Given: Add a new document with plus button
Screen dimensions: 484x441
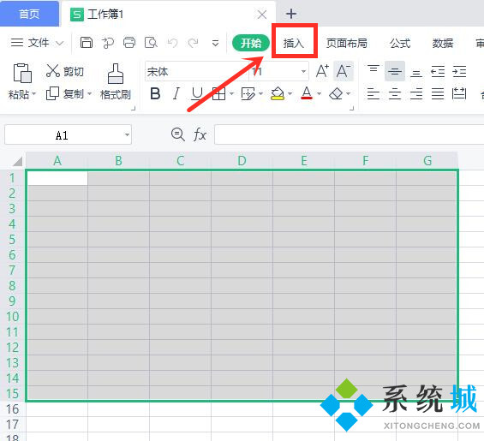Looking at the screenshot, I should point(291,14).
